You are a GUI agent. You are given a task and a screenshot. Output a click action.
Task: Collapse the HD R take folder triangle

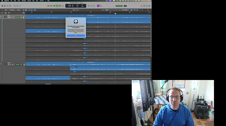[84, 62]
